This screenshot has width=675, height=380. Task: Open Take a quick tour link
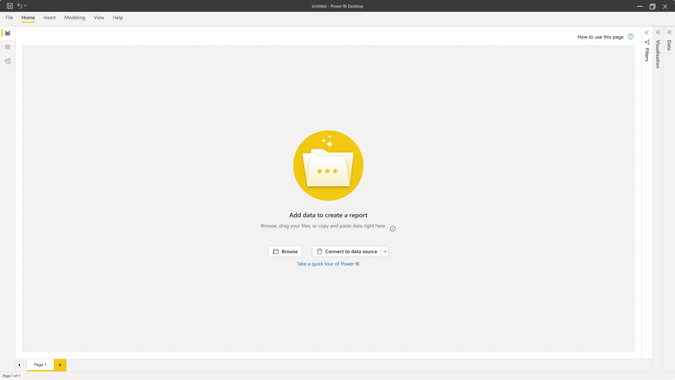click(x=328, y=264)
